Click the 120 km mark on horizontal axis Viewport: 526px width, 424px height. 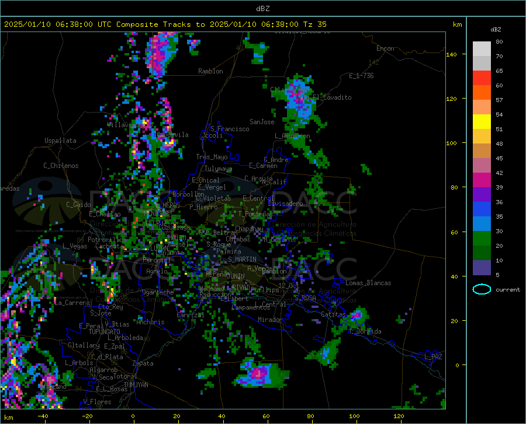[x=399, y=416]
